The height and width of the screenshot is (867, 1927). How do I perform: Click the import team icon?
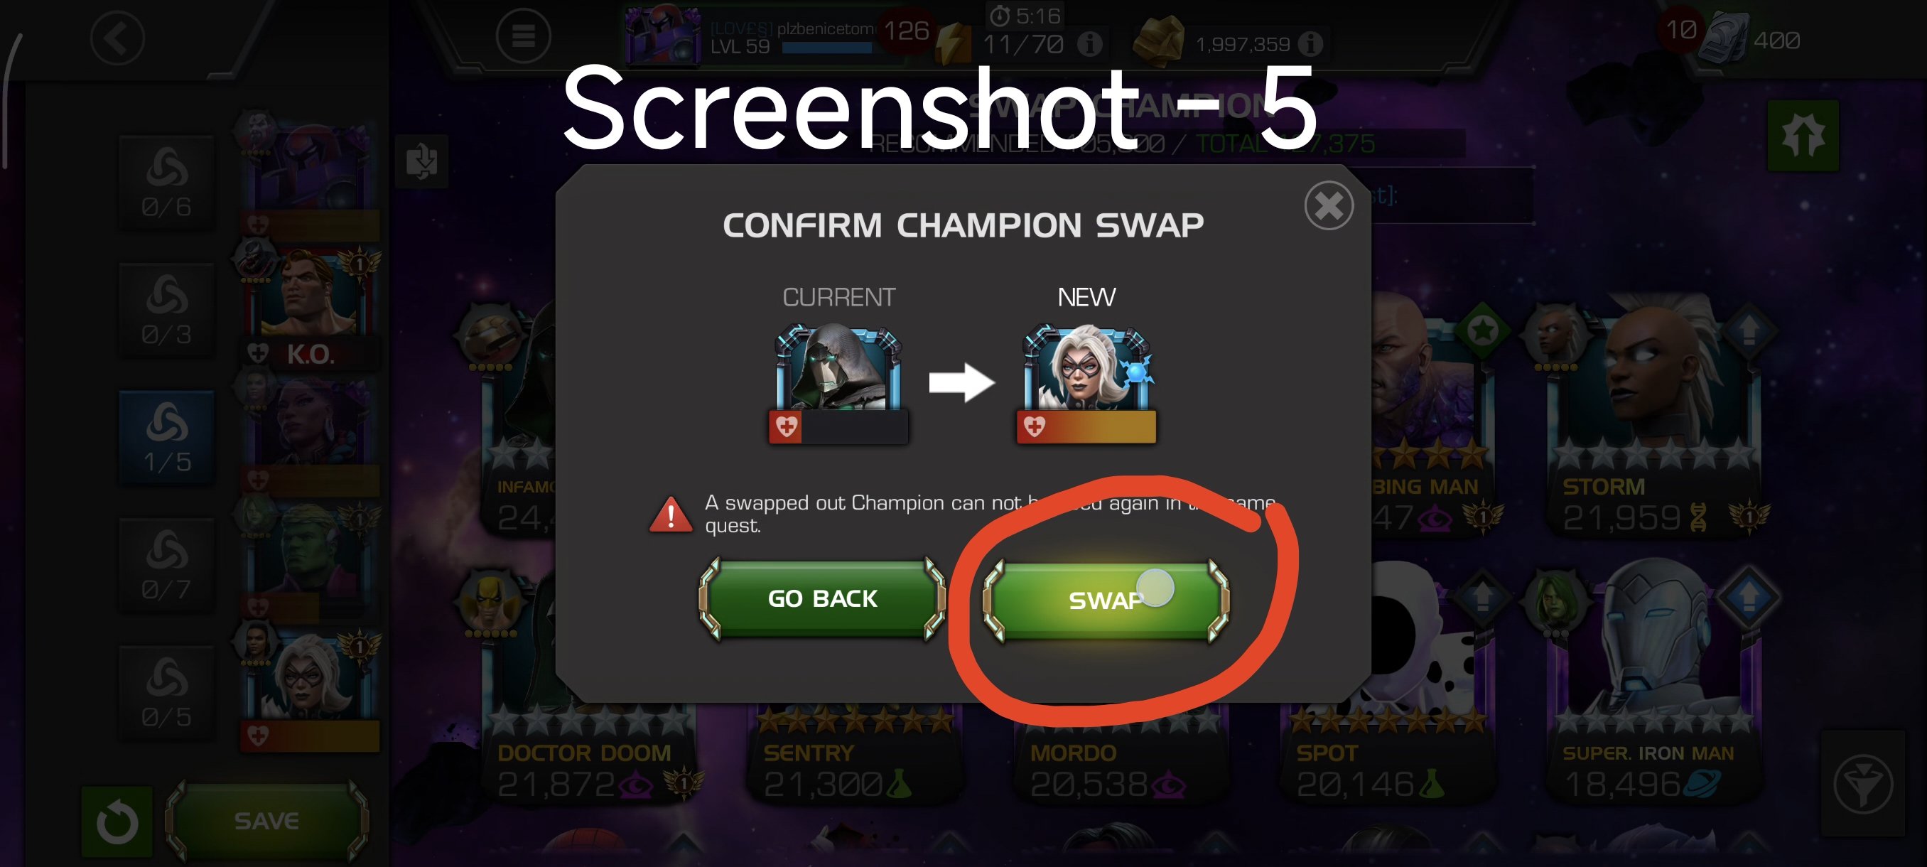coord(422,161)
